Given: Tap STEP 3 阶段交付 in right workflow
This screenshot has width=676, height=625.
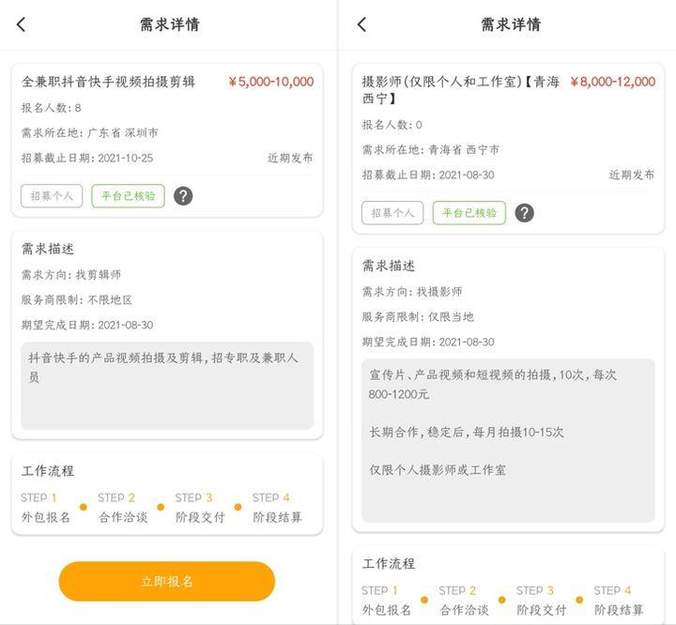Looking at the screenshot, I should coord(542,600).
